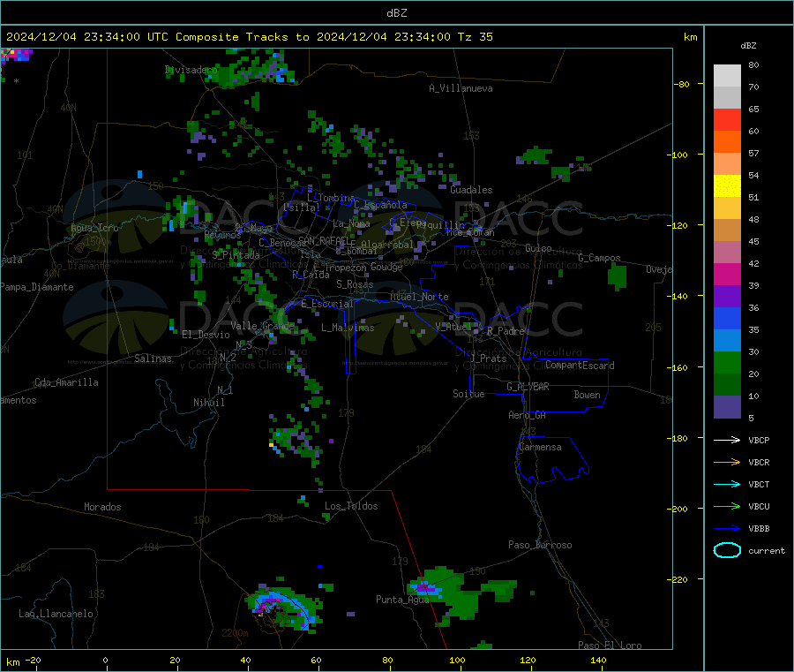Select the light gray 70-80 dBZ swatch
Image resolution: width=794 pixels, height=672 pixels.
(727, 76)
